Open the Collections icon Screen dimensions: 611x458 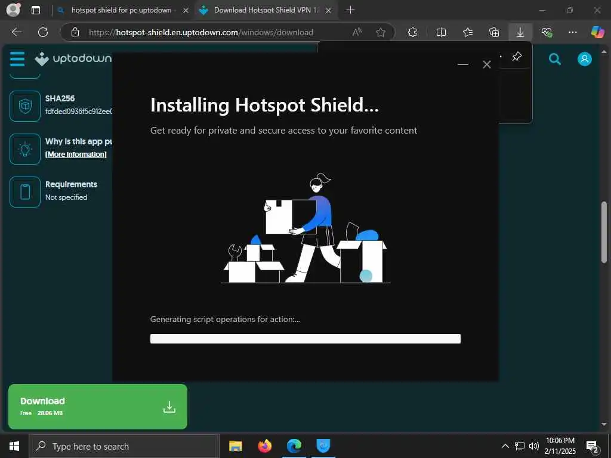pyautogui.click(x=494, y=32)
